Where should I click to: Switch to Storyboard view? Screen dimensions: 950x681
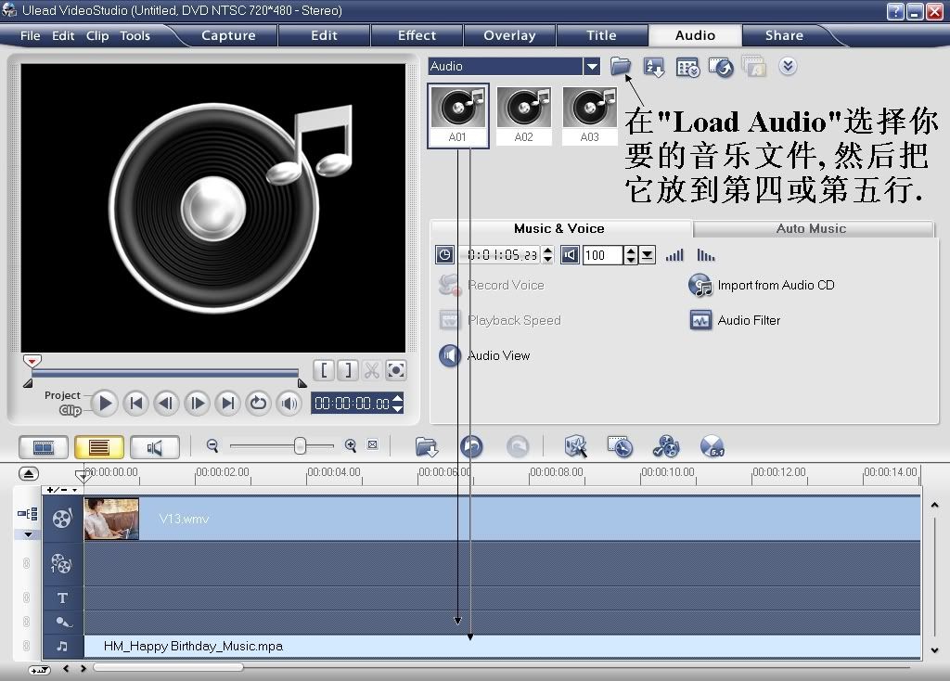[x=44, y=447]
